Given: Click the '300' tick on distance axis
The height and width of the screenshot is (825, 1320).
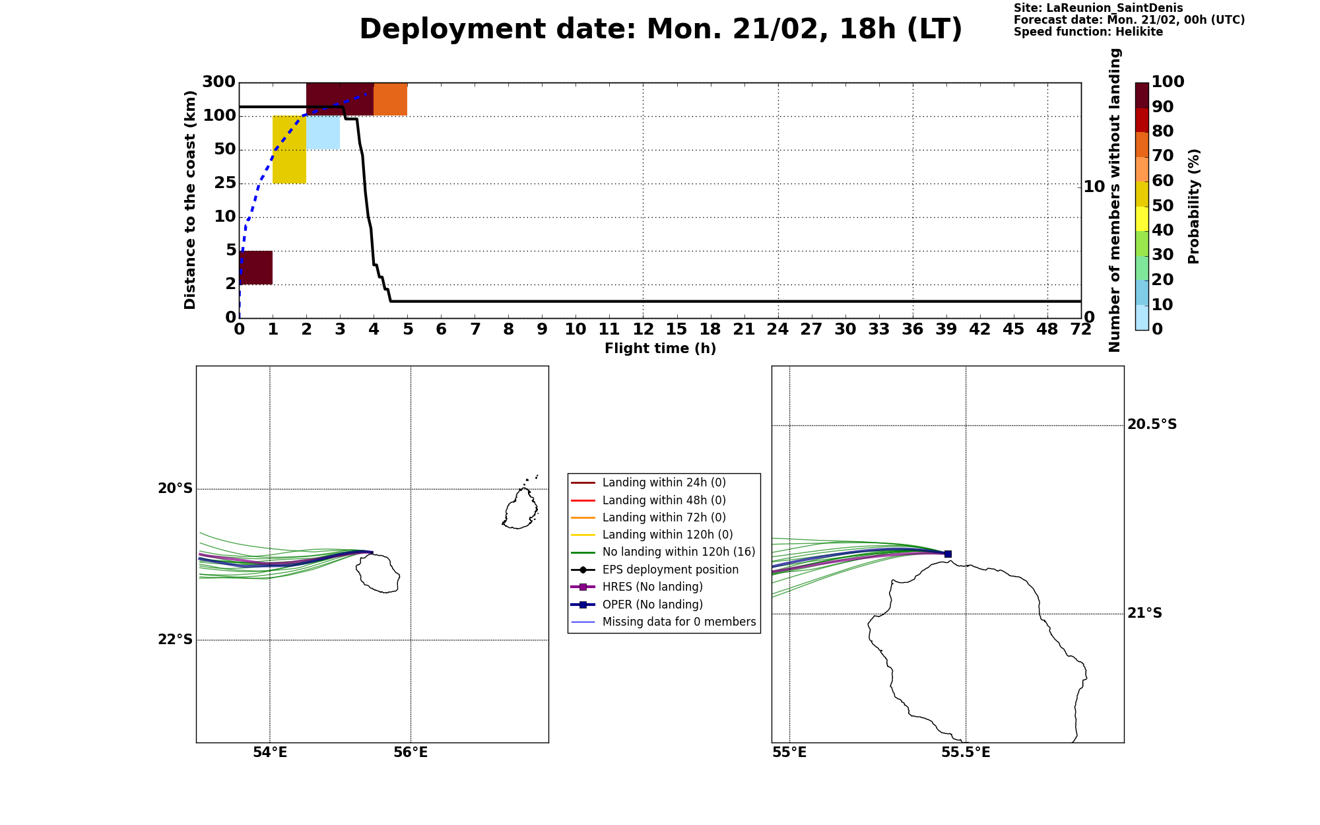Looking at the screenshot, I should tap(218, 82).
